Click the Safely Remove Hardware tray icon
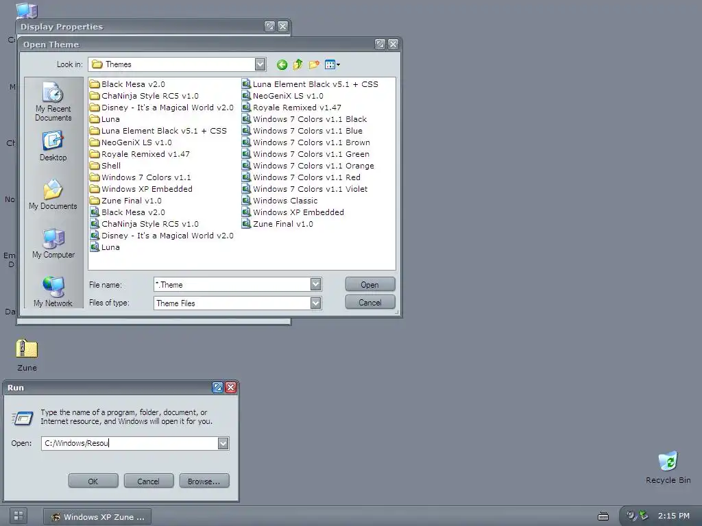Image resolution: width=702 pixels, height=526 pixels. click(643, 515)
